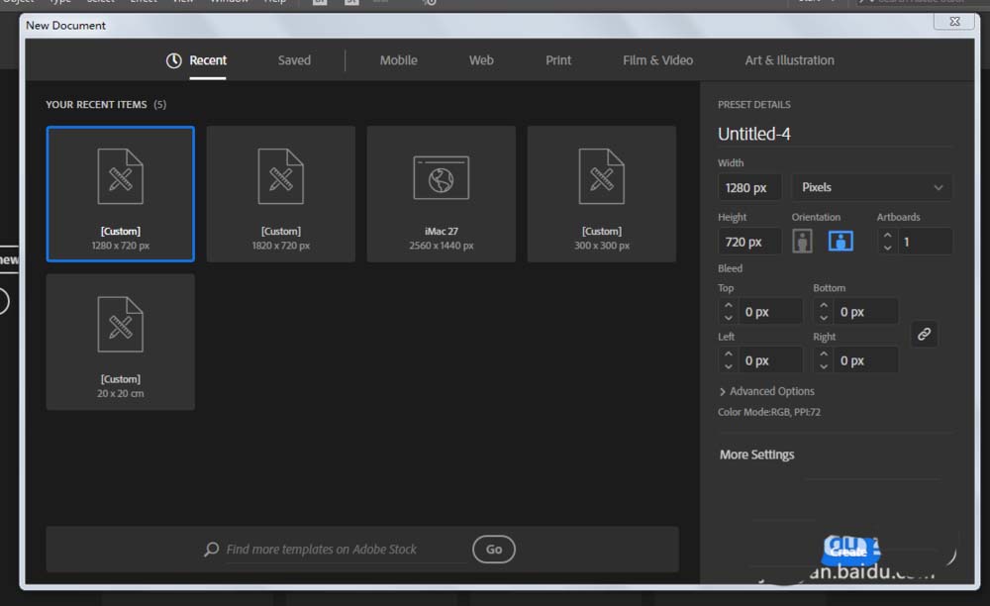This screenshot has width=990, height=606.
Task: Decrease the Top bleed value
Action: click(728, 318)
